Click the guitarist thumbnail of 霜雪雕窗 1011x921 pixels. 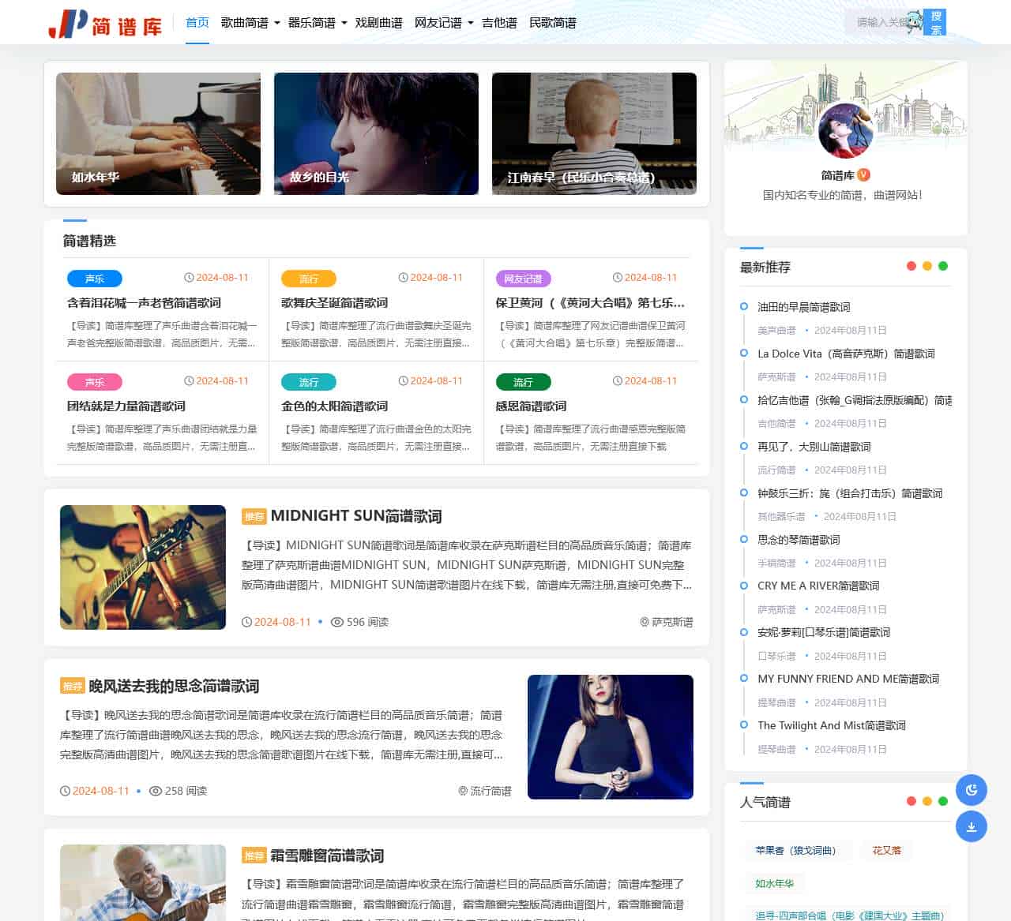143,882
